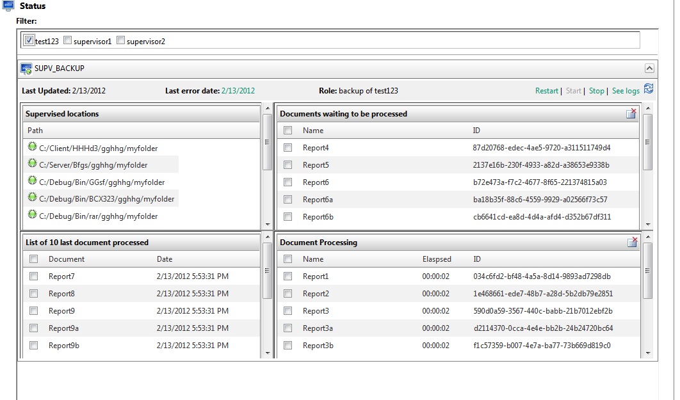This screenshot has width=680, height=400.
Task: Click scroll-down arrow of last processed list
Action: point(268,353)
